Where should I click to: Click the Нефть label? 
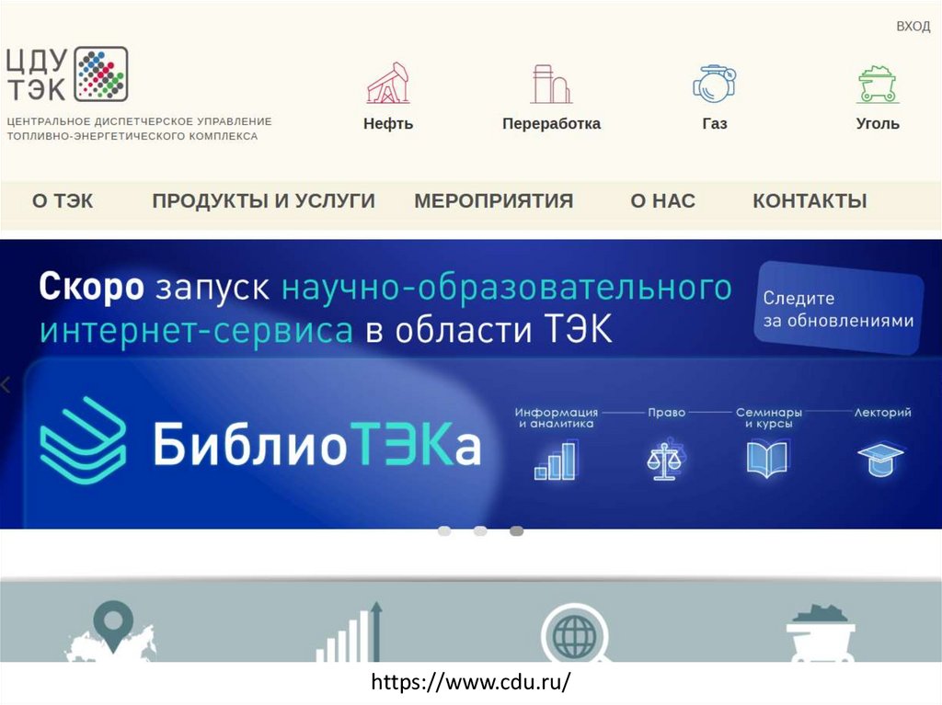(x=388, y=124)
